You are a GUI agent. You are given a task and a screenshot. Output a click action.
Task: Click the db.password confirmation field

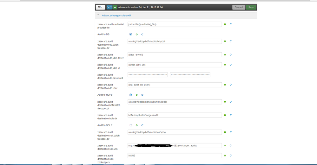pyautogui.click(x=190, y=75)
